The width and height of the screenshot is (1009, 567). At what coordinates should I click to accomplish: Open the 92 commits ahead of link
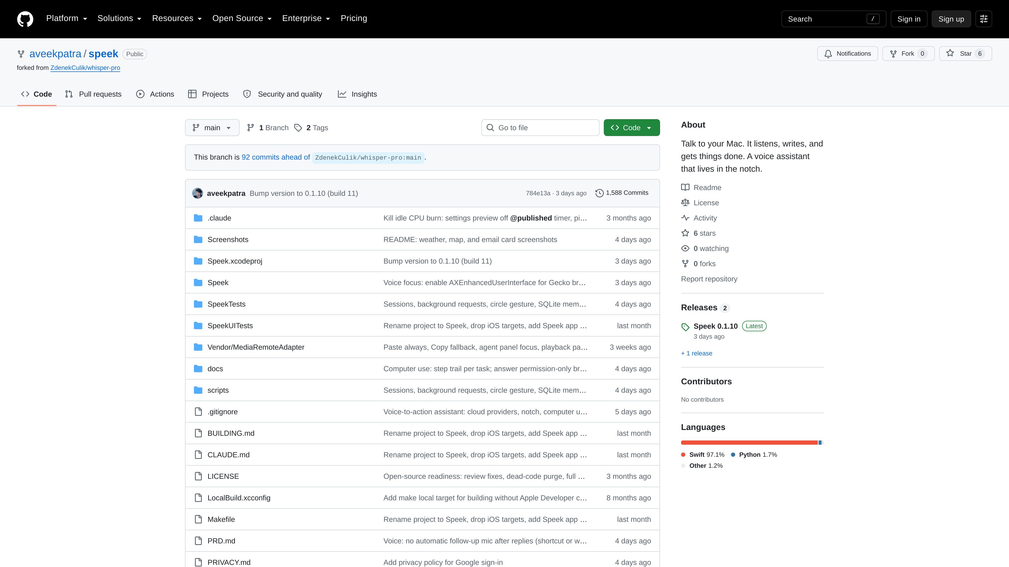pyautogui.click(x=276, y=157)
